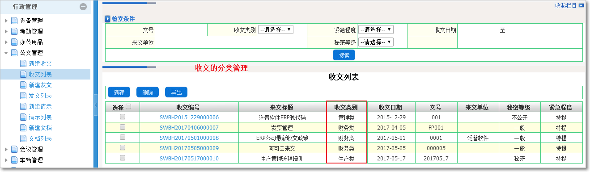Click the page icon beside 收文列表
This screenshot has width=590, height=172.
tap(23, 74)
